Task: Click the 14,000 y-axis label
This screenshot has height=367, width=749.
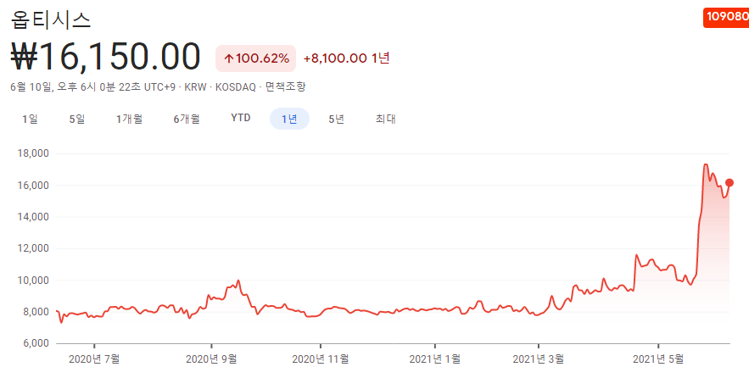Action: click(x=33, y=217)
